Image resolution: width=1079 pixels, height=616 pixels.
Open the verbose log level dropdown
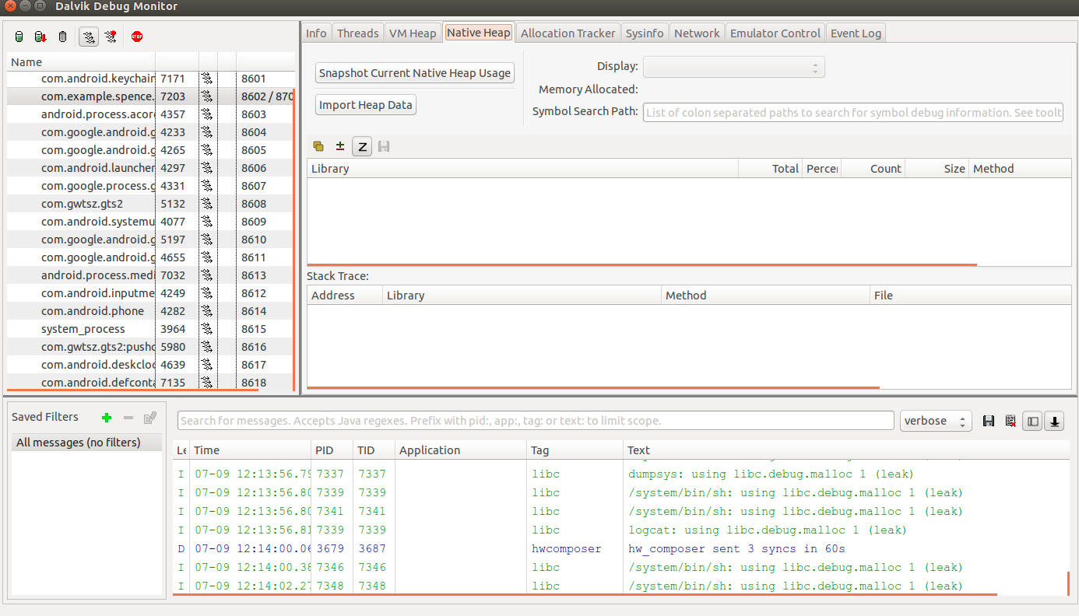point(936,421)
